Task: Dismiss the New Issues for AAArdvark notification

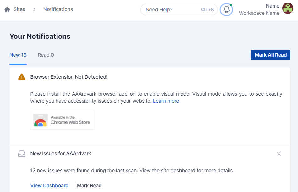Action: 279,154
